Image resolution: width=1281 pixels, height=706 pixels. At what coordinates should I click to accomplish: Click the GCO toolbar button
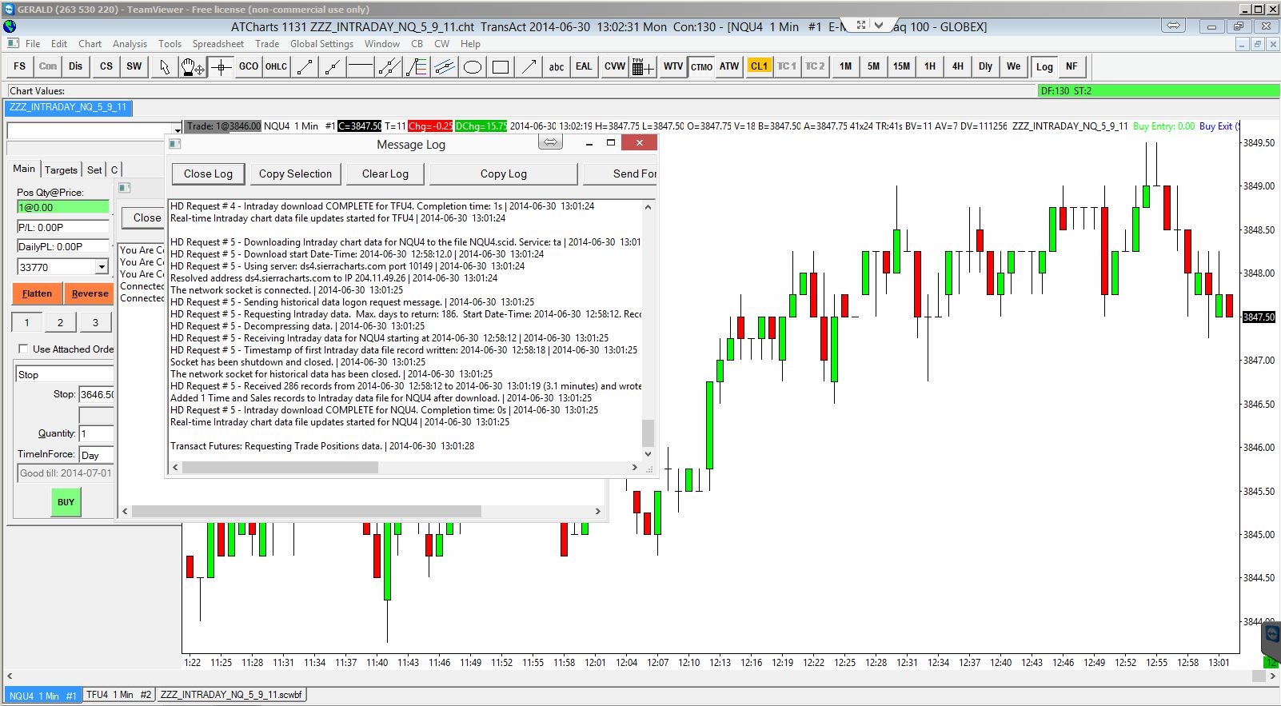(249, 66)
